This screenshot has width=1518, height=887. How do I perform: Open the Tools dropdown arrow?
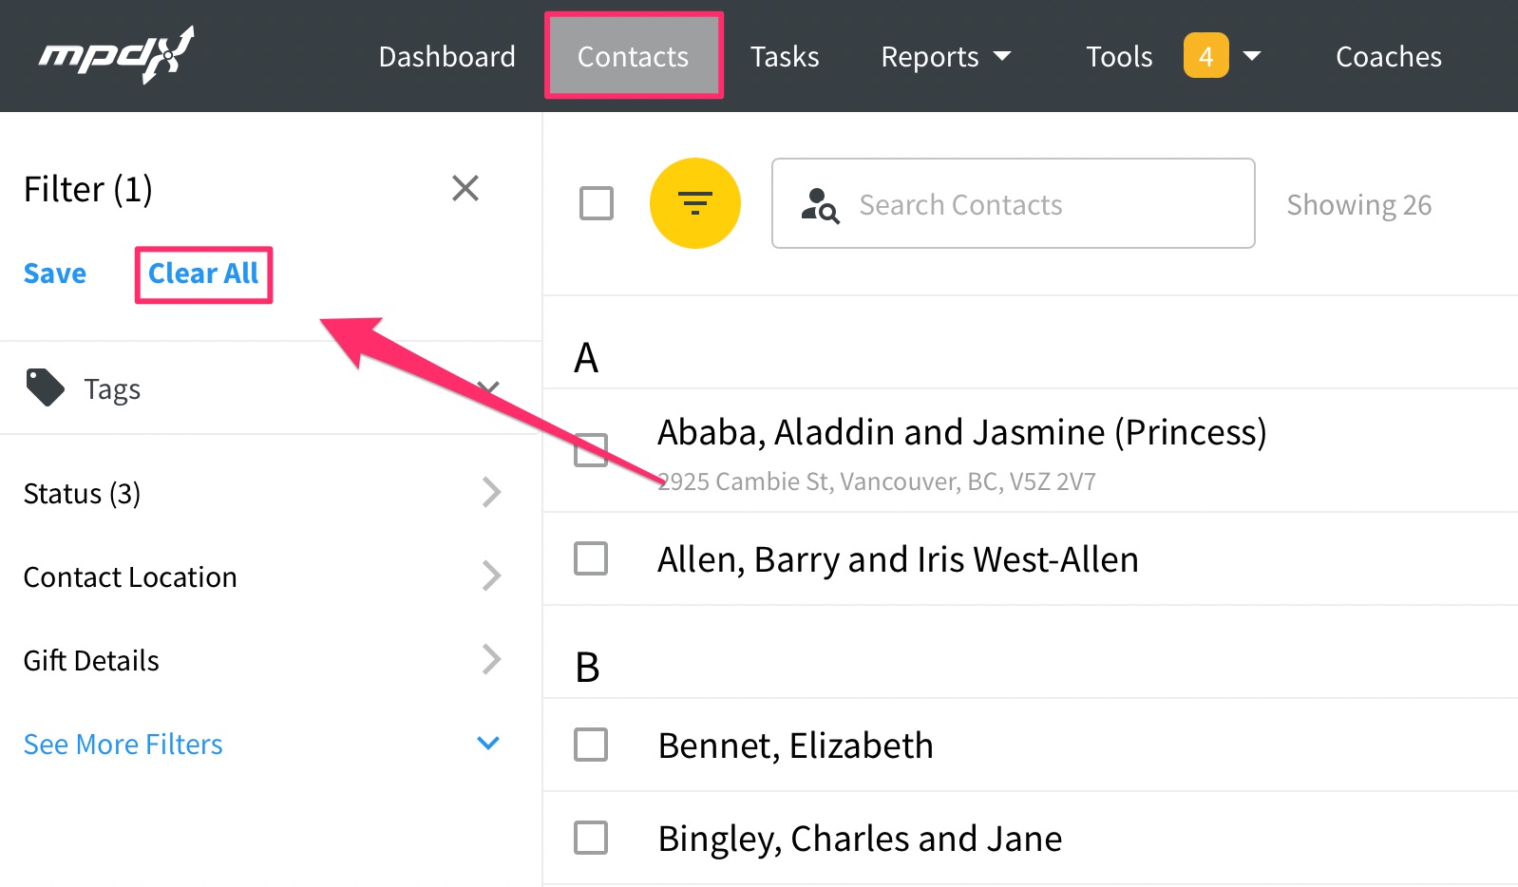pyautogui.click(x=1252, y=56)
